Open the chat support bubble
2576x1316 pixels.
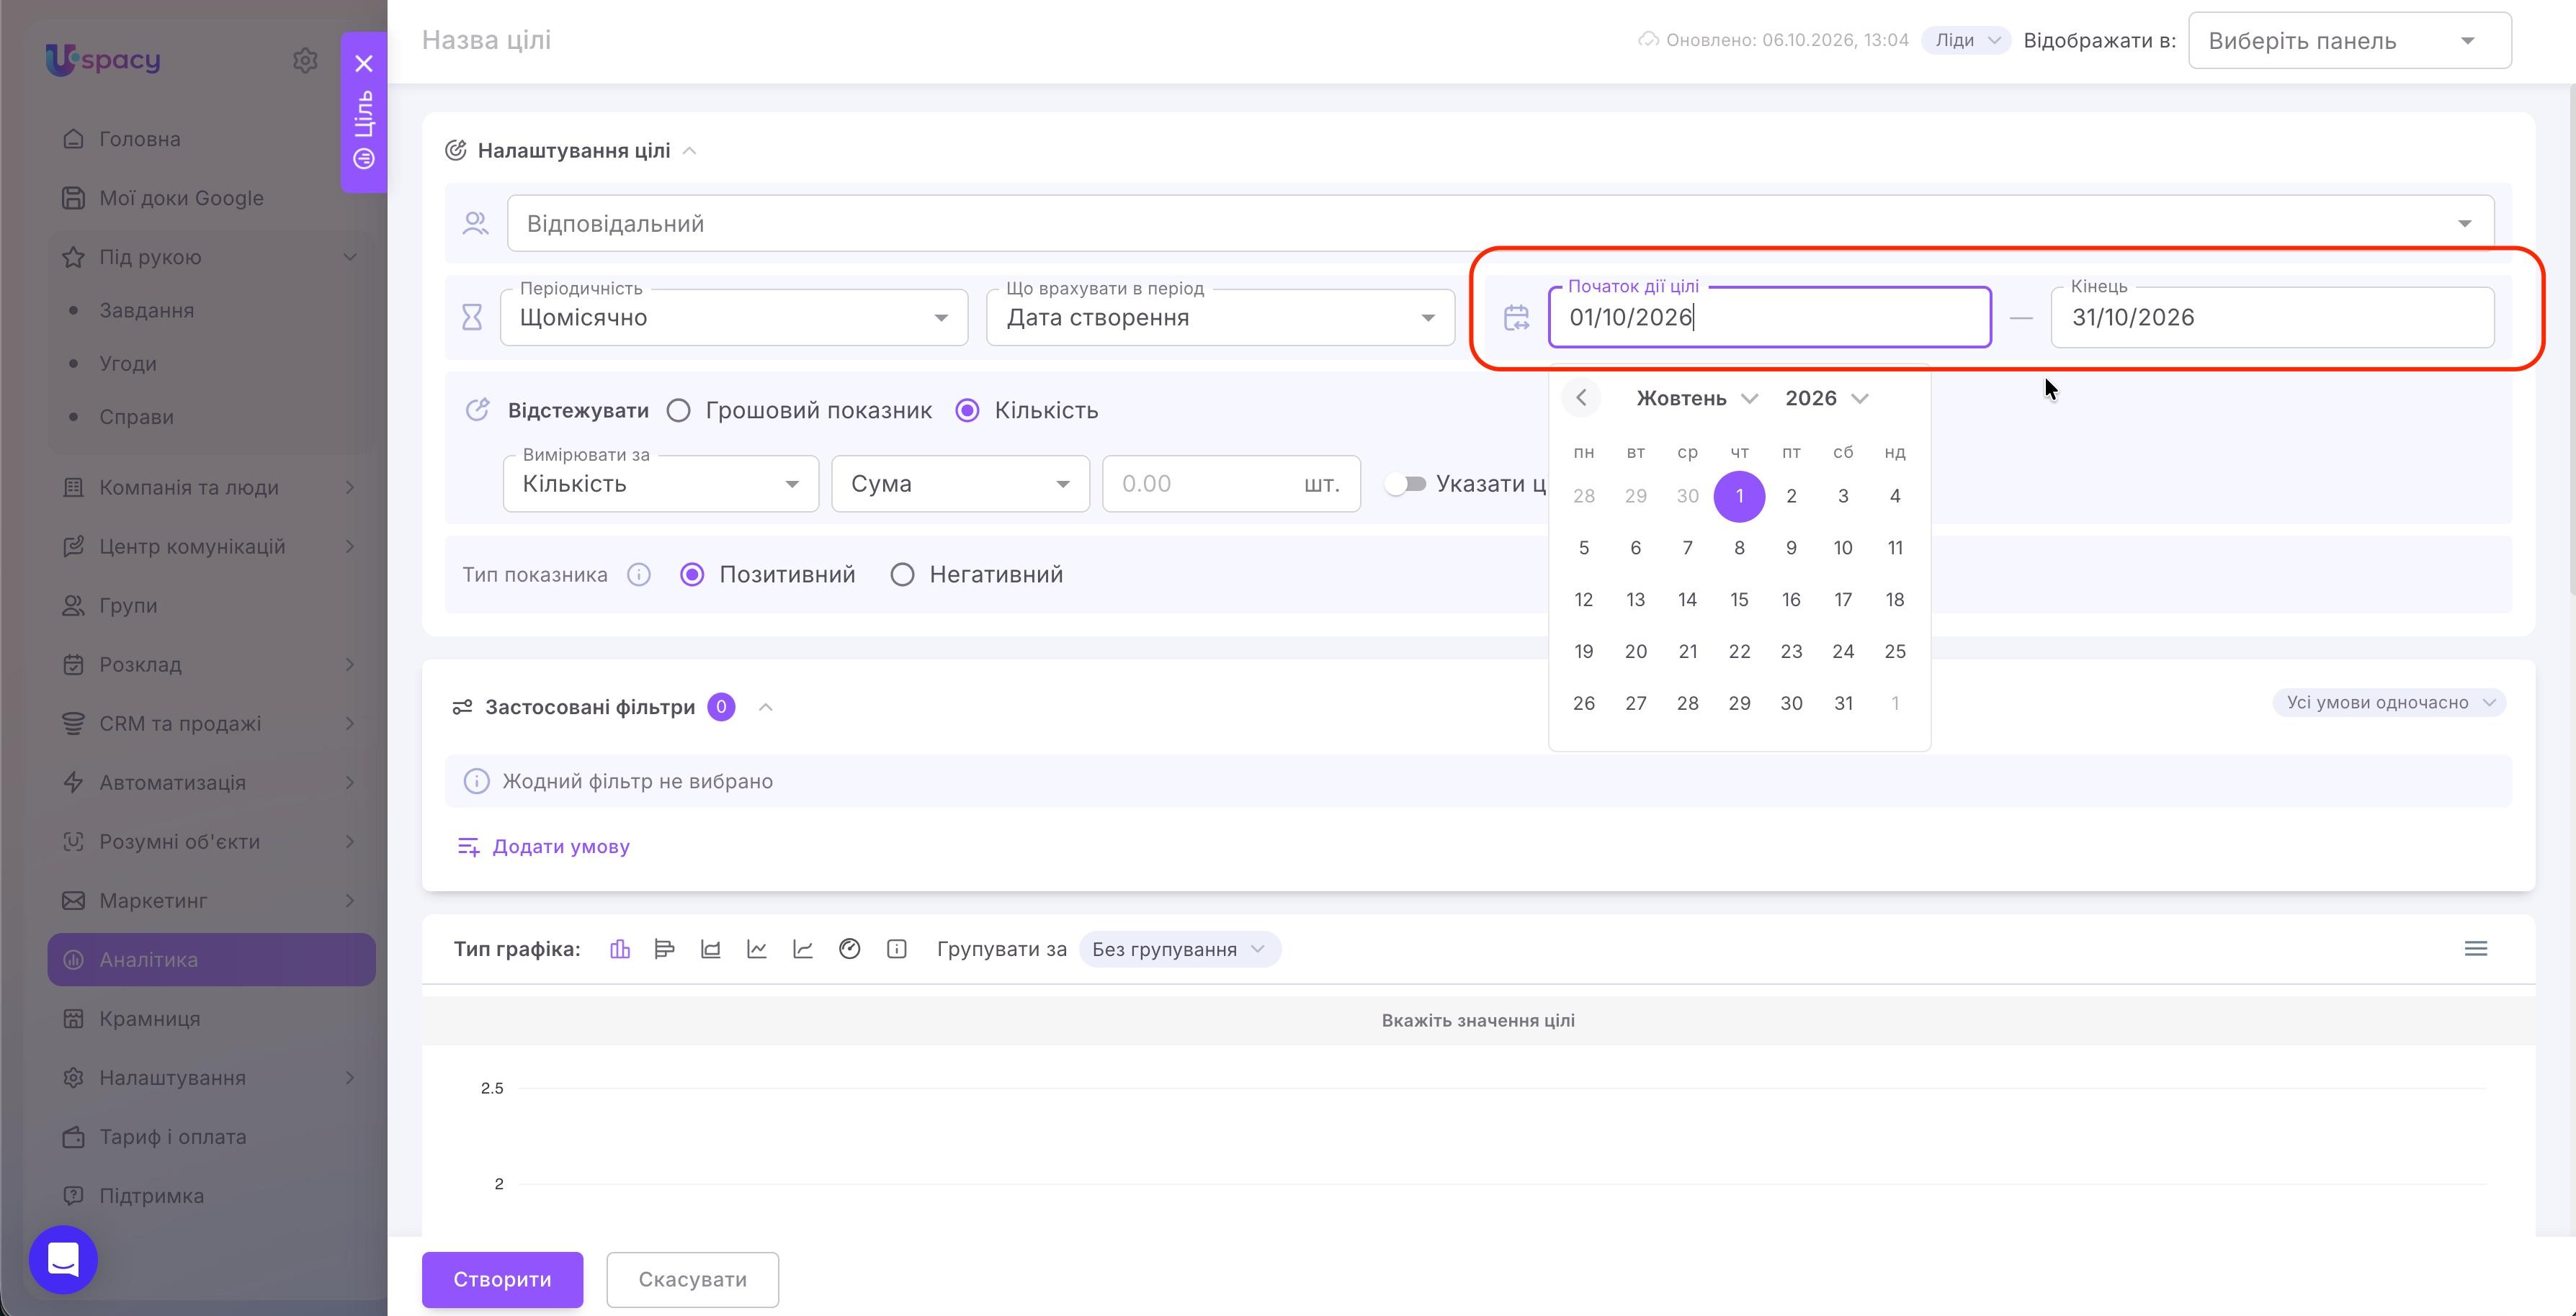[63, 1259]
